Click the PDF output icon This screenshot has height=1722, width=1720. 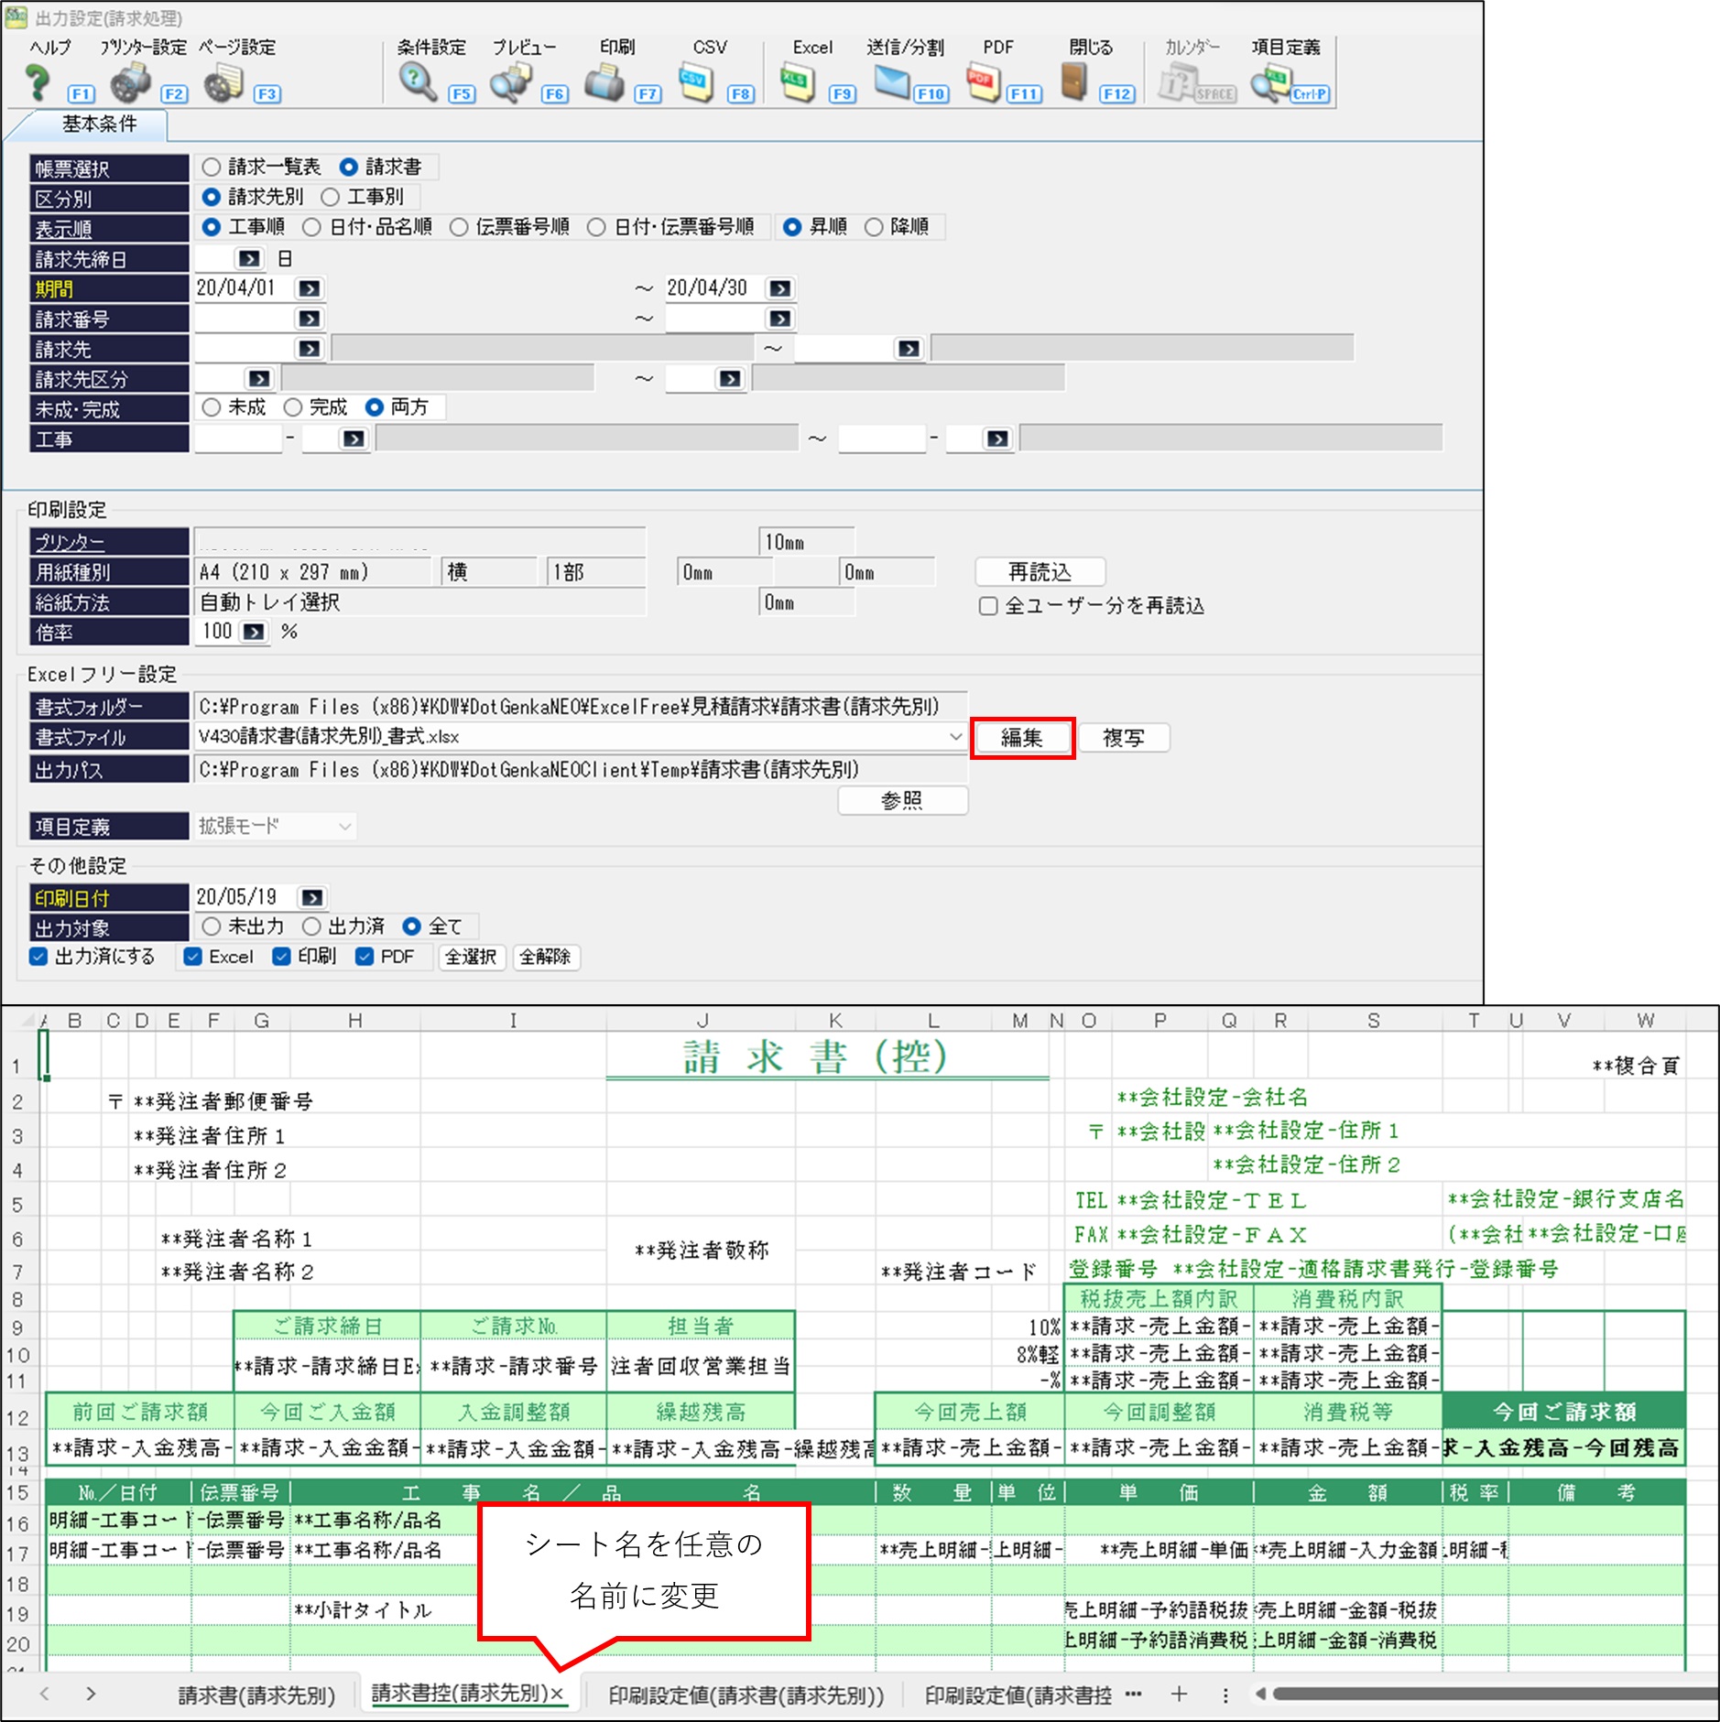(x=983, y=84)
